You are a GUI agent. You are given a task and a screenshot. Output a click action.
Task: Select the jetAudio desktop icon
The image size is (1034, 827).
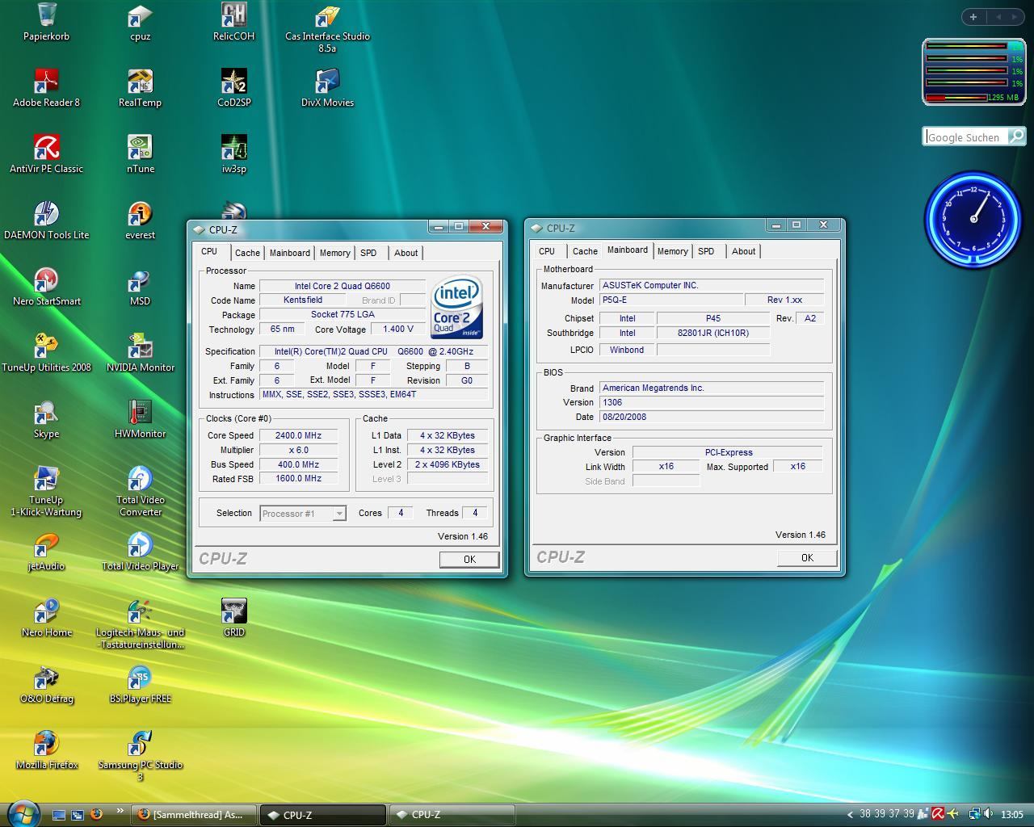pyautogui.click(x=46, y=552)
